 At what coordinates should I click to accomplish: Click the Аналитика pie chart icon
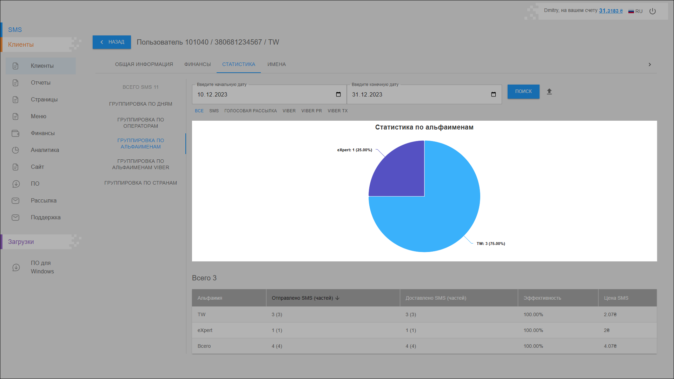click(x=15, y=150)
